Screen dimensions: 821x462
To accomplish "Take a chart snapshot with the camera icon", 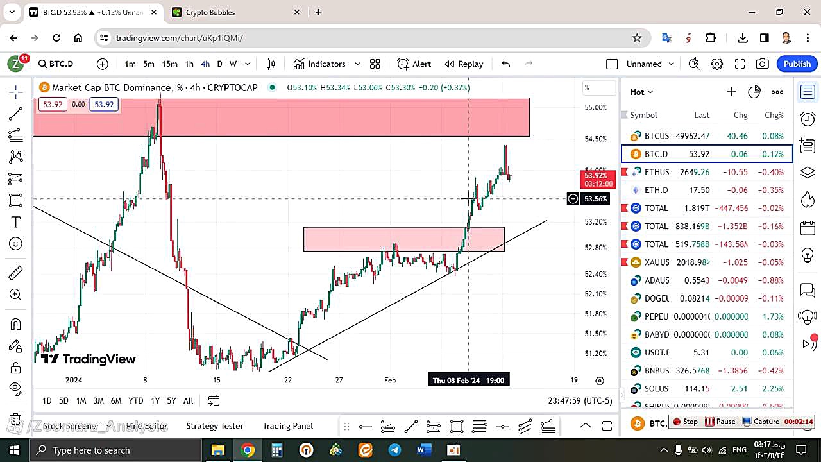I will point(762,64).
